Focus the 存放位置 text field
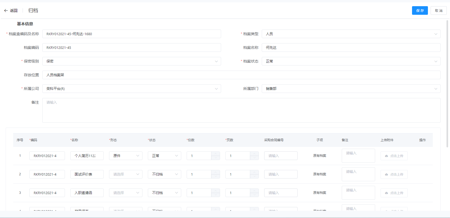This screenshot has width=450, height=218. tap(241, 75)
